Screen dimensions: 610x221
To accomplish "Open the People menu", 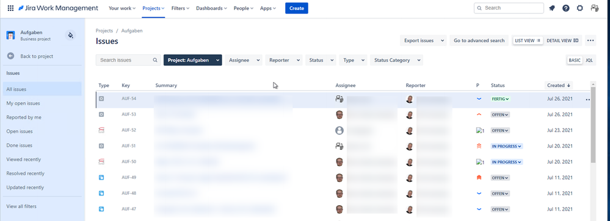I will pyautogui.click(x=244, y=8).
